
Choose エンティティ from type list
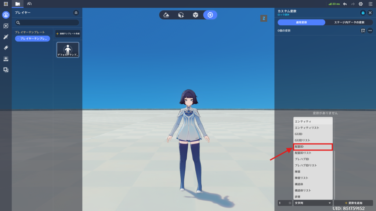pos(313,121)
